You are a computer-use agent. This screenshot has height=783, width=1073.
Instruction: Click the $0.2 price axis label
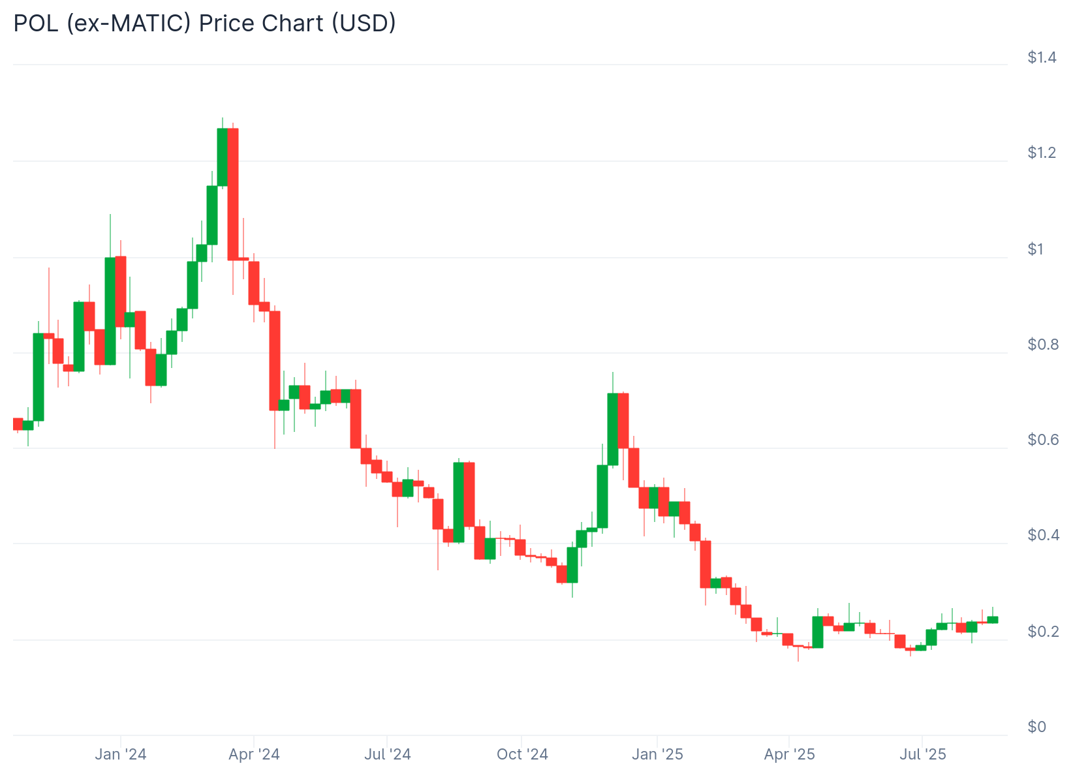pos(1043,631)
